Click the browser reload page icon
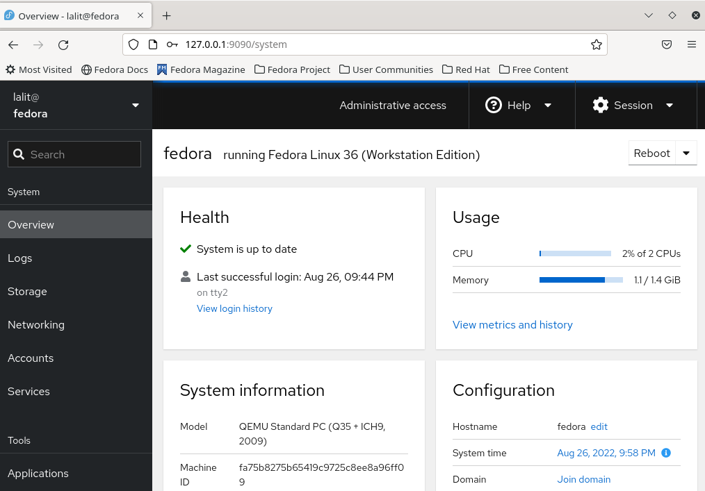Image resolution: width=705 pixels, height=491 pixels. click(x=63, y=44)
